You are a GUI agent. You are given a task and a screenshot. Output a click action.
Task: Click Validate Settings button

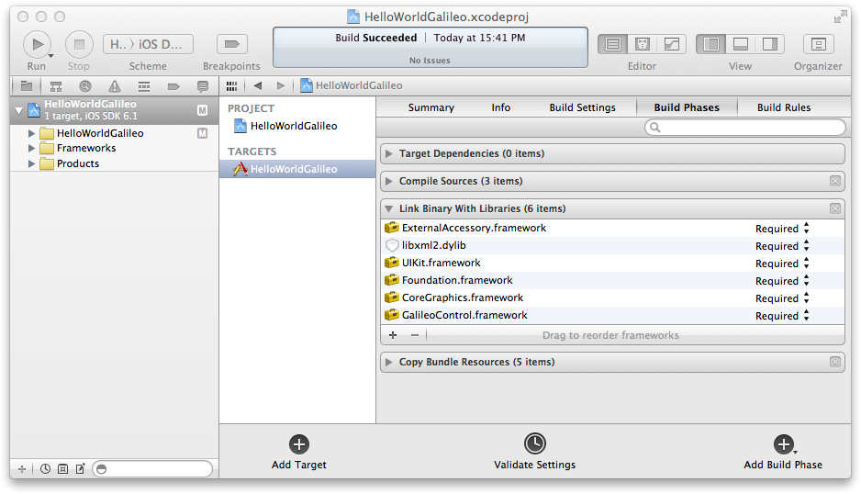pos(535,452)
